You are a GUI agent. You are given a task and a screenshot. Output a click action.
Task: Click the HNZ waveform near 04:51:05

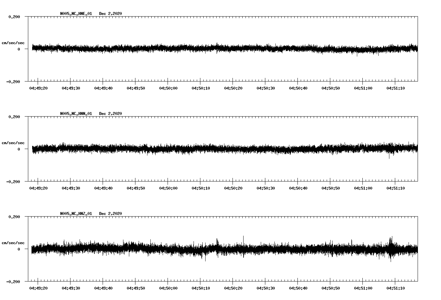379,249
